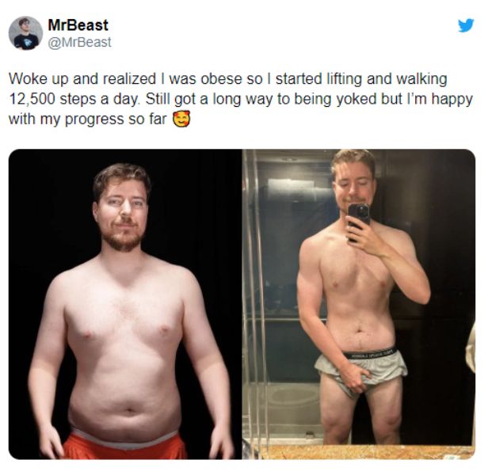The image size is (488, 475).
Task: Open the round profile avatar picture
Action: tap(25, 33)
